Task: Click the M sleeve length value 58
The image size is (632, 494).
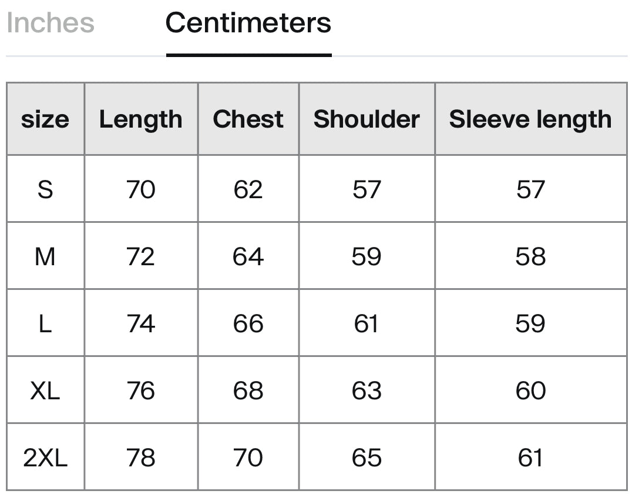Action: click(x=531, y=256)
